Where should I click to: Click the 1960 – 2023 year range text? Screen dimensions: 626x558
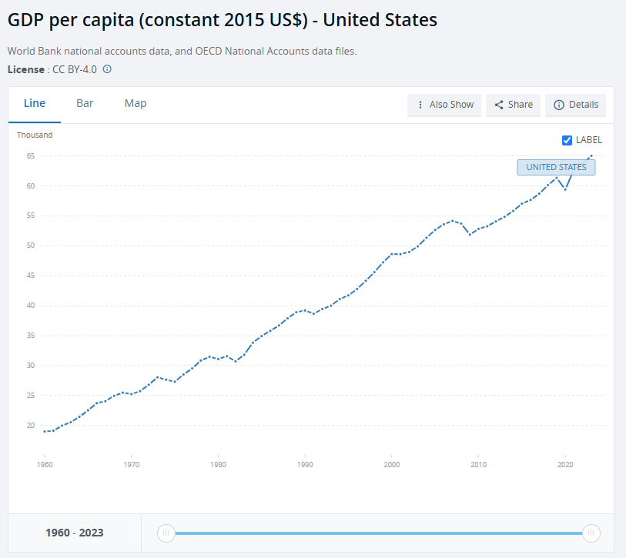[x=75, y=533]
